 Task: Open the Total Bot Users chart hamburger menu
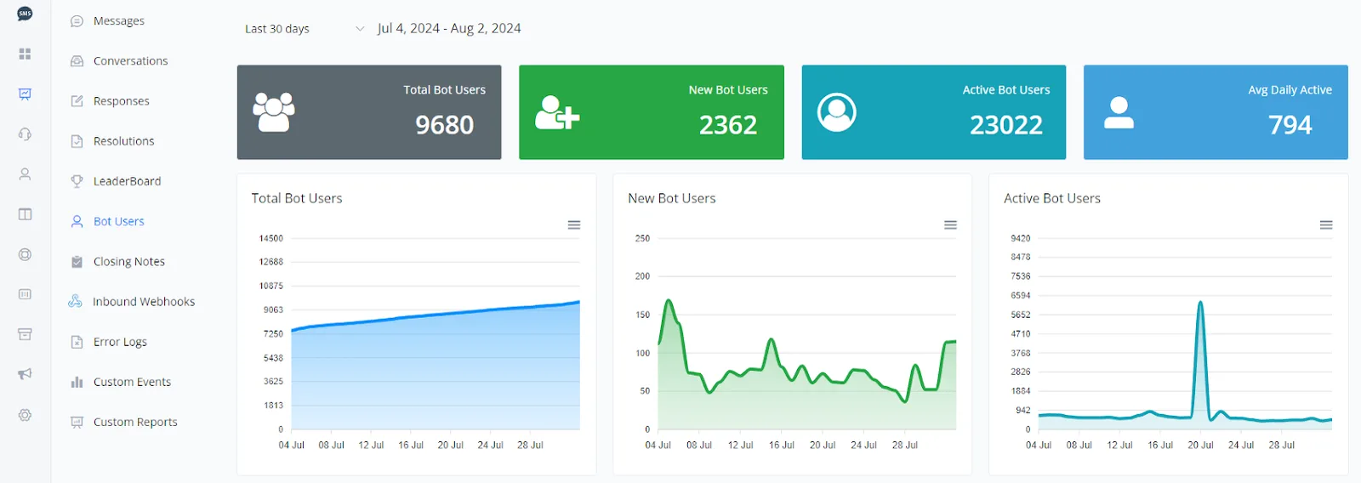(x=574, y=225)
